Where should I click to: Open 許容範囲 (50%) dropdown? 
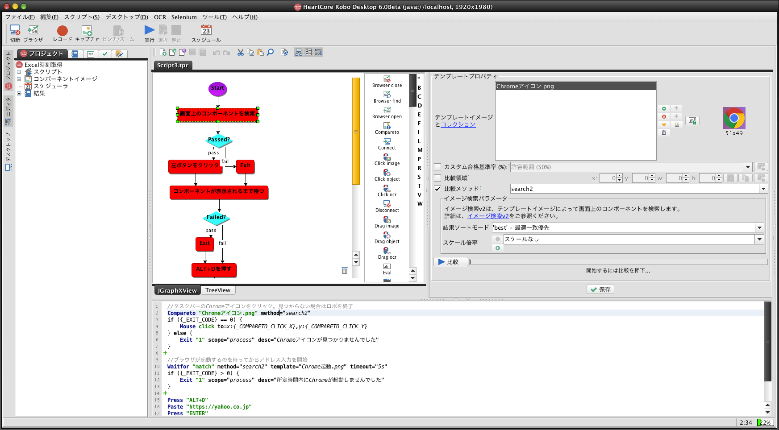point(748,167)
